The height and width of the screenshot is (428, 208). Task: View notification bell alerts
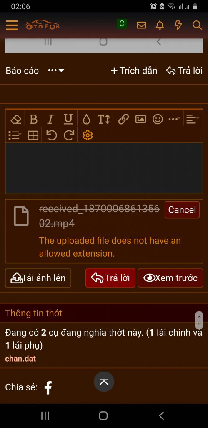click(x=160, y=25)
